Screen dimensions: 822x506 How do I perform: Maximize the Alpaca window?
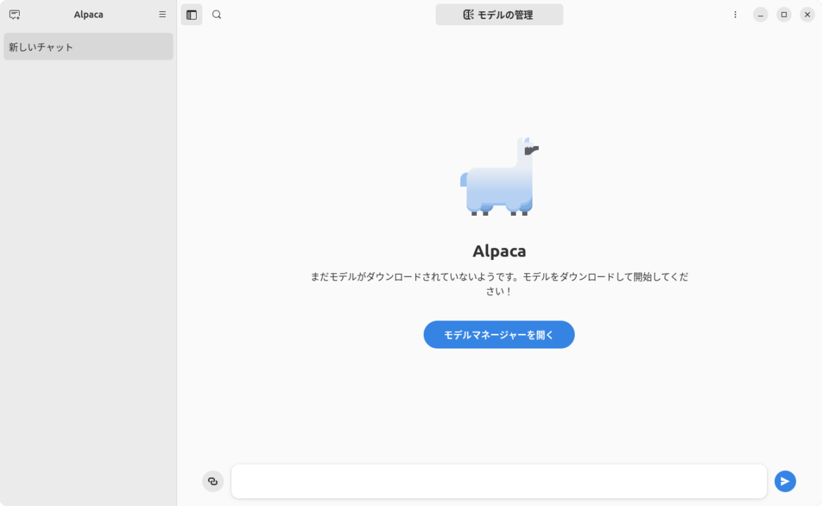pyautogui.click(x=783, y=14)
